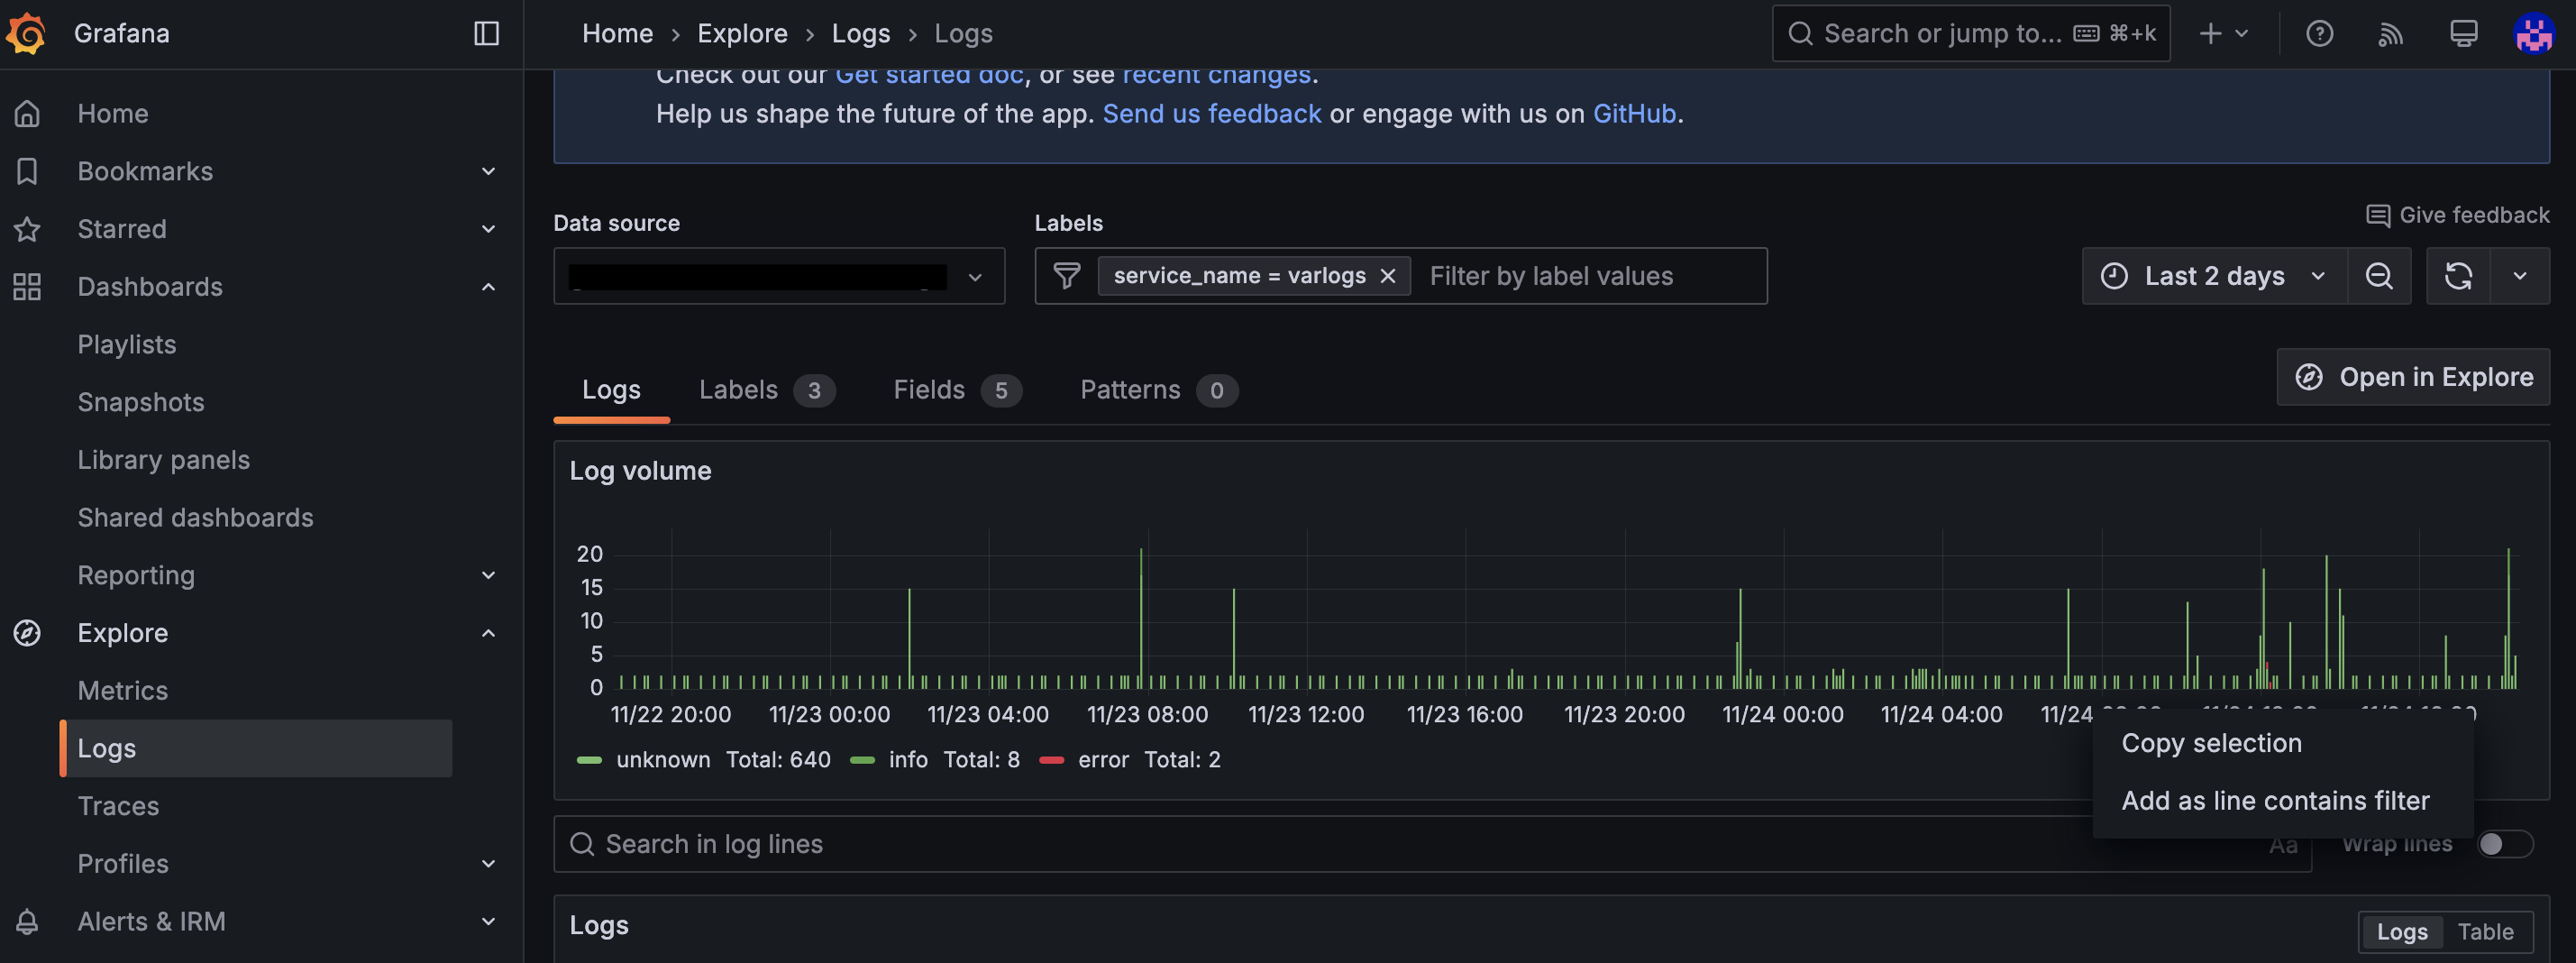Open the Last 2 days time picker
Screen dimensions: 2576x963
tap(2214, 275)
